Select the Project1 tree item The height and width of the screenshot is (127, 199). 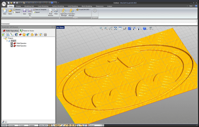click(14, 41)
